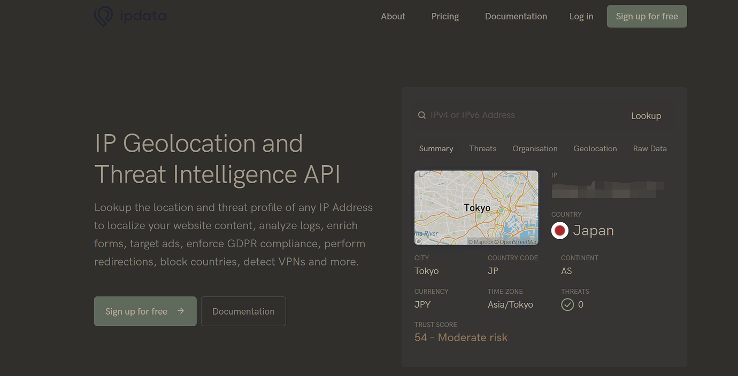Click the time zone value Asia/Tokyo
The width and height of the screenshot is (738, 376).
510,305
